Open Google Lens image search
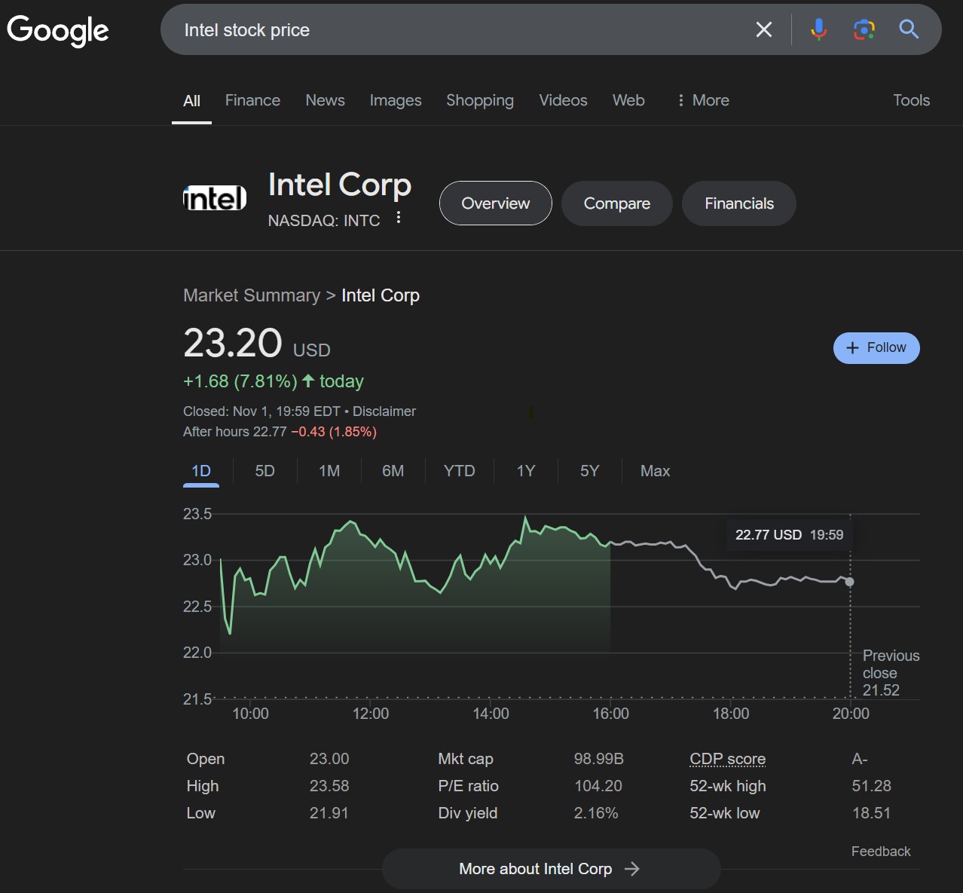963x893 pixels. (864, 30)
